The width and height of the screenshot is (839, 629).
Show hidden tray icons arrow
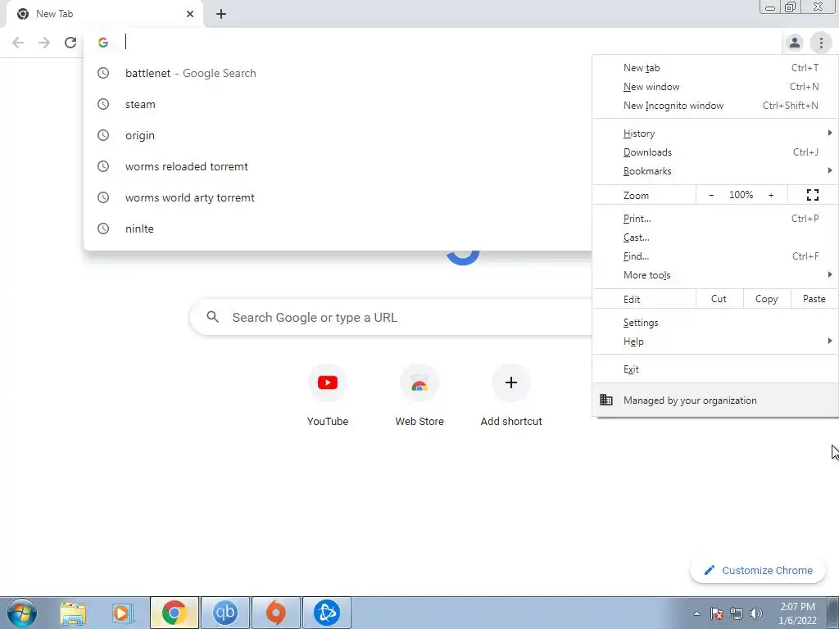(x=696, y=613)
